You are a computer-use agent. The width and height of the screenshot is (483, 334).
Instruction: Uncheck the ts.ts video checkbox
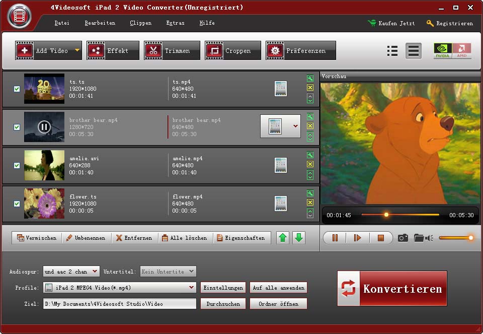pyautogui.click(x=17, y=89)
